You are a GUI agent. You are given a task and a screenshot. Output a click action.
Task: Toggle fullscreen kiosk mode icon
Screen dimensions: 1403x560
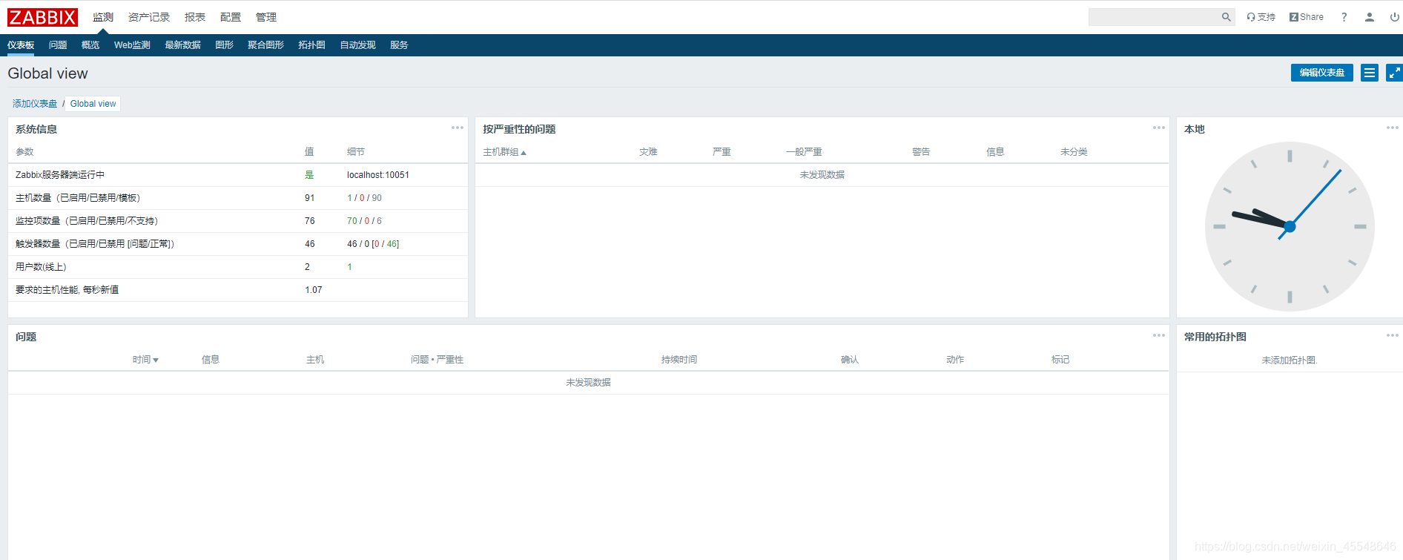(1394, 73)
